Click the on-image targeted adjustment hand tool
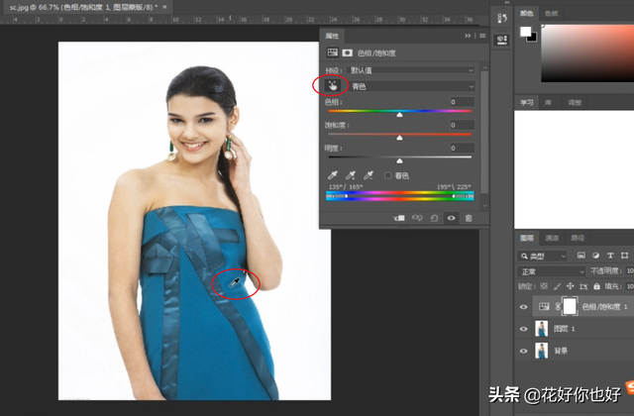 [x=332, y=86]
